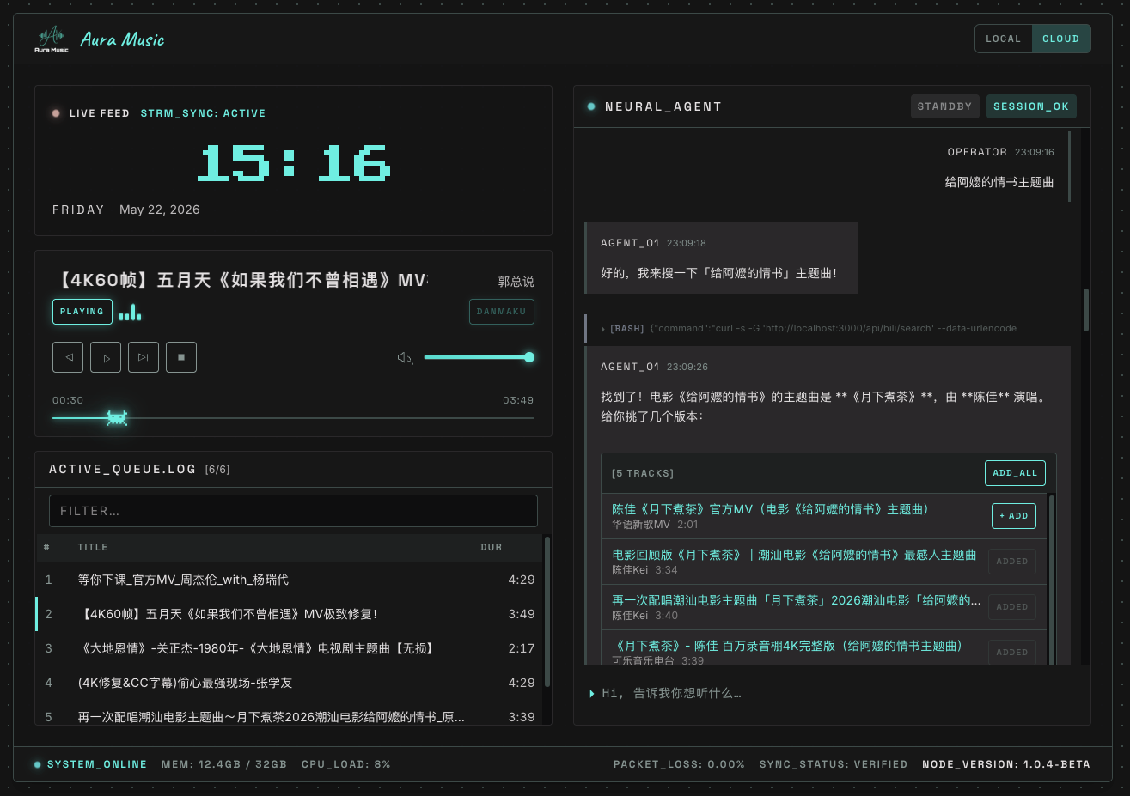The width and height of the screenshot is (1130, 796).
Task: Click ADDED for the 电影回顾版《月下煮茶》 track
Action: pyautogui.click(x=1012, y=562)
